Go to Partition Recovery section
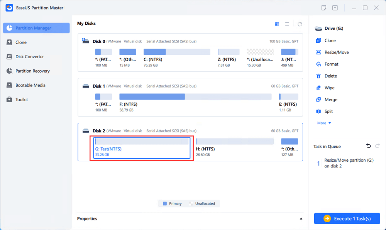The image size is (386, 230). 32,71
